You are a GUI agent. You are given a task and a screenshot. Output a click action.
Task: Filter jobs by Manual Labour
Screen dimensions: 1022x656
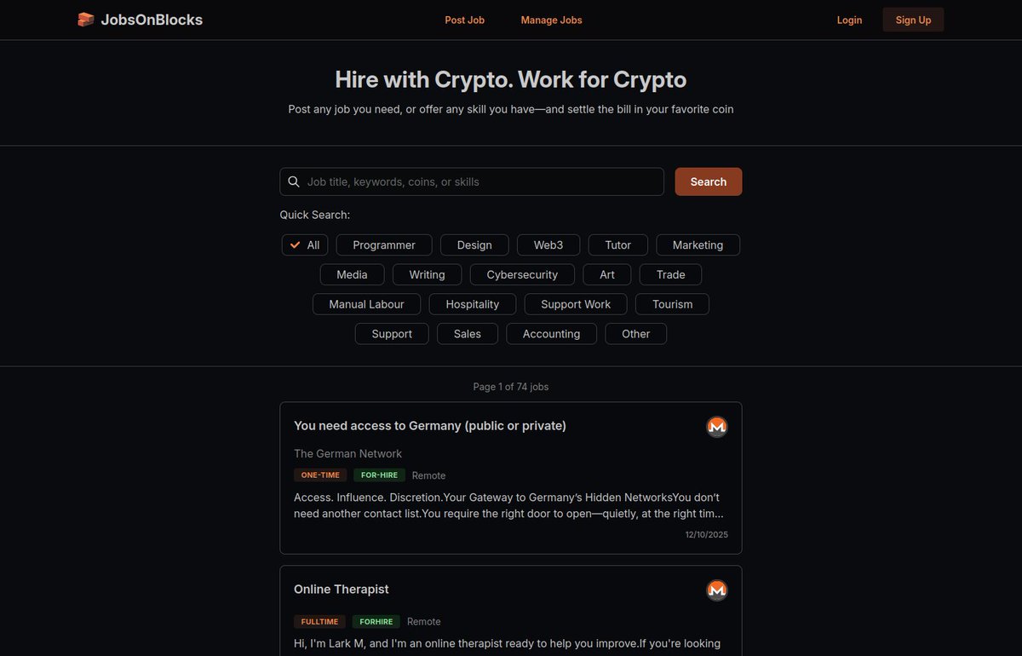367,304
